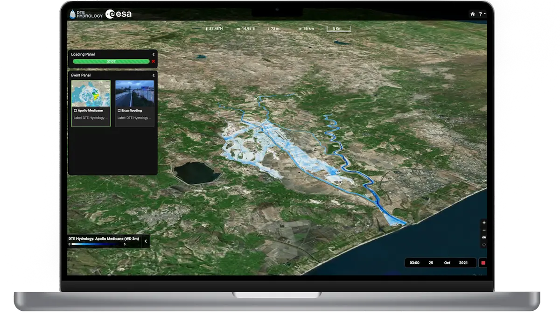Toggle the VR goggles view icon
This screenshot has height=315, width=560.
[483, 238]
